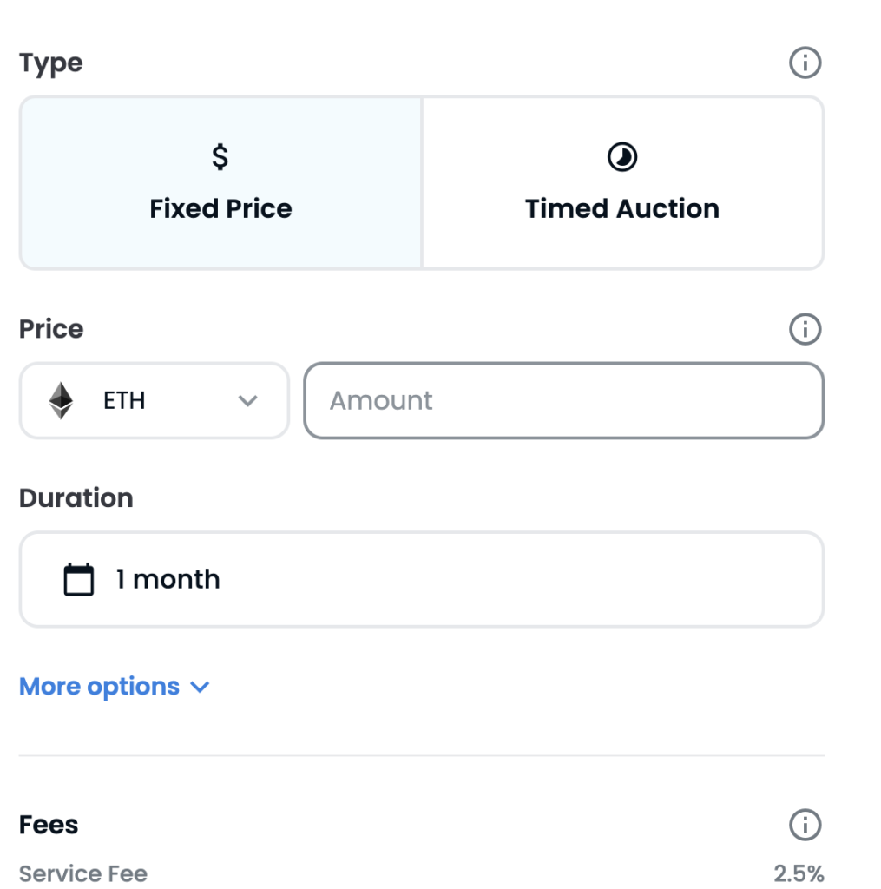
Task: Open the Fees info tooltip icon
Action: click(805, 825)
